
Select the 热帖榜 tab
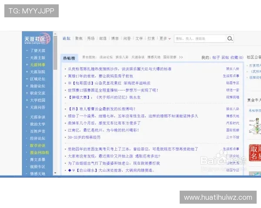click(69, 58)
